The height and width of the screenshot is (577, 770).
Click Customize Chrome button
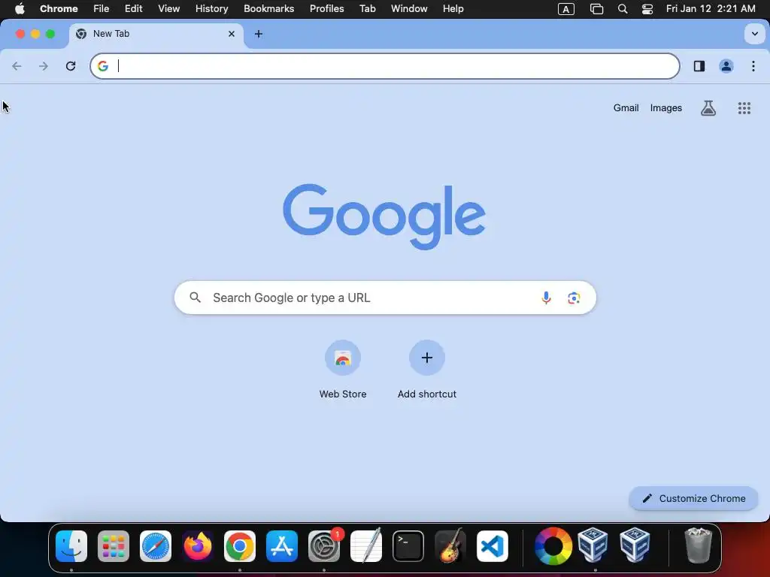coord(693,499)
